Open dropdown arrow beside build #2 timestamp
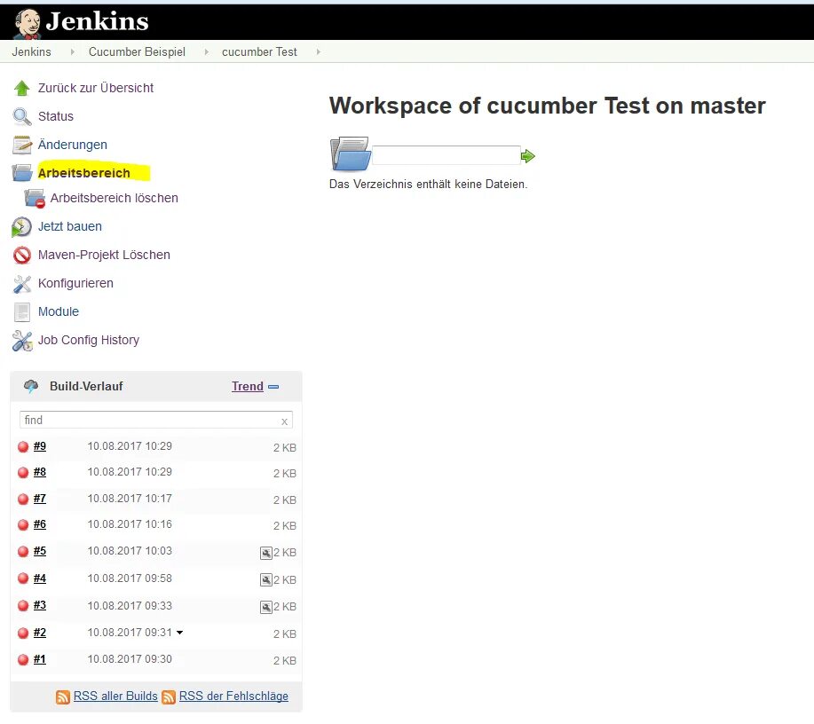 179,633
